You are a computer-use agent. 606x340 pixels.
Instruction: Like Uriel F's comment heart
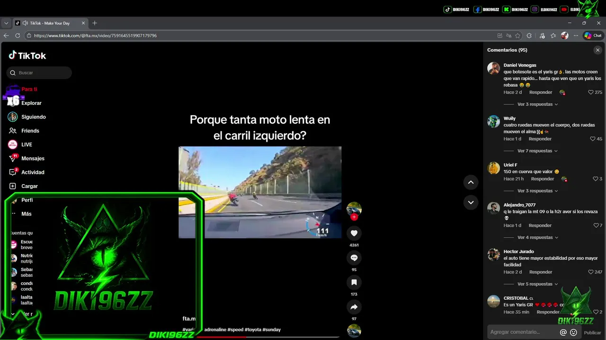[596, 179]
